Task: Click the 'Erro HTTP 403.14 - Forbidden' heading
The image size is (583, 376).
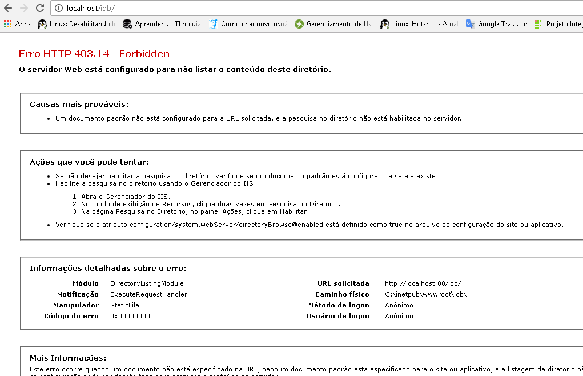Action: tap(94, 54)
